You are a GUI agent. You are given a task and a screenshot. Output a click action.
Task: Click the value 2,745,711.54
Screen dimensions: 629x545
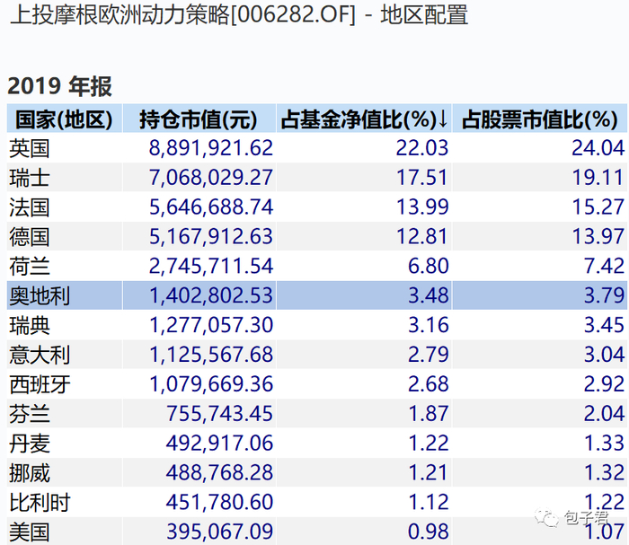pos(211,267)
